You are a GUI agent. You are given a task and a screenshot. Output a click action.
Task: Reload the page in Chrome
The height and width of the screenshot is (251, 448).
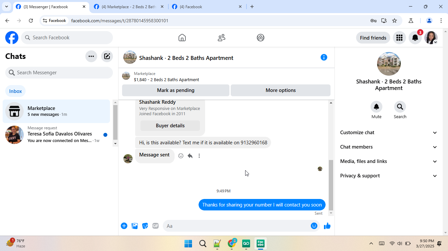pos(31,21)
